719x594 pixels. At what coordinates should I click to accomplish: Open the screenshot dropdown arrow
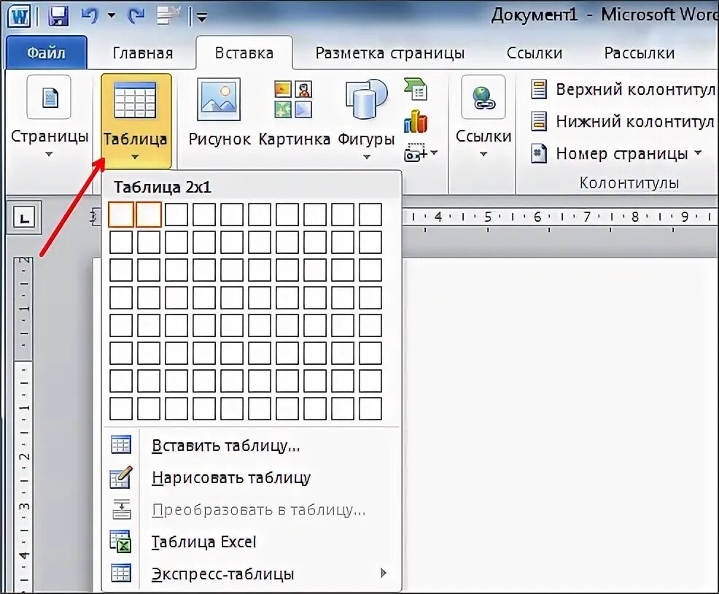click(x=434, y=152)
